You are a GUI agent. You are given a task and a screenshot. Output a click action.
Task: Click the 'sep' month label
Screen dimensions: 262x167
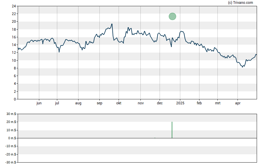point(99,103)
